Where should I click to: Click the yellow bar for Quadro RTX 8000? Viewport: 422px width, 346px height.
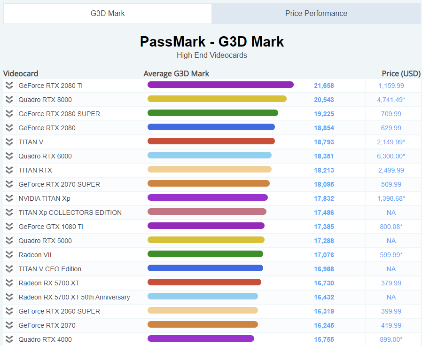[217, 99]
